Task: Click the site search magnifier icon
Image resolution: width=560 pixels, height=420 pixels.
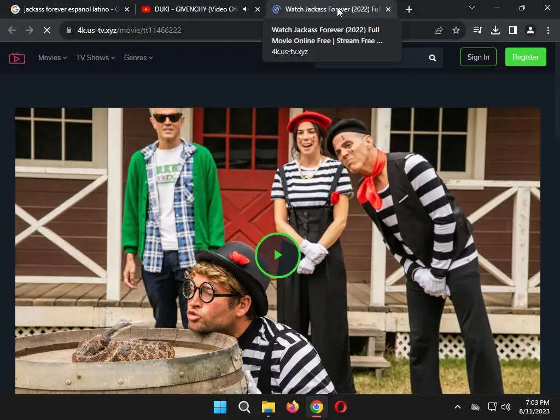Action: point(432,58)
